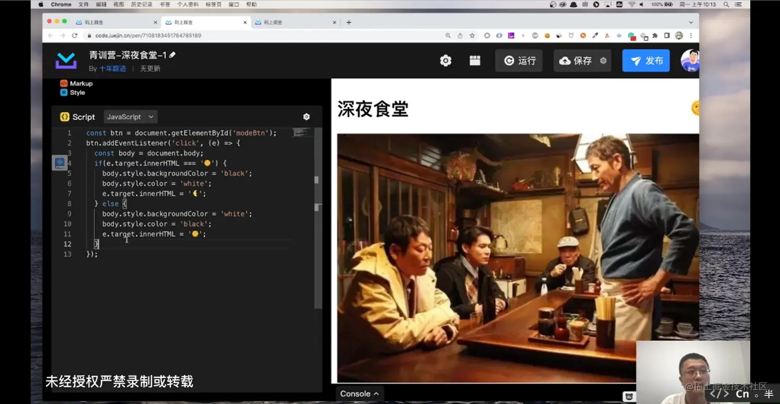Open Spotlight search in menu bar
This screenshot has height=404, width=780.
[x=726, y=4]
